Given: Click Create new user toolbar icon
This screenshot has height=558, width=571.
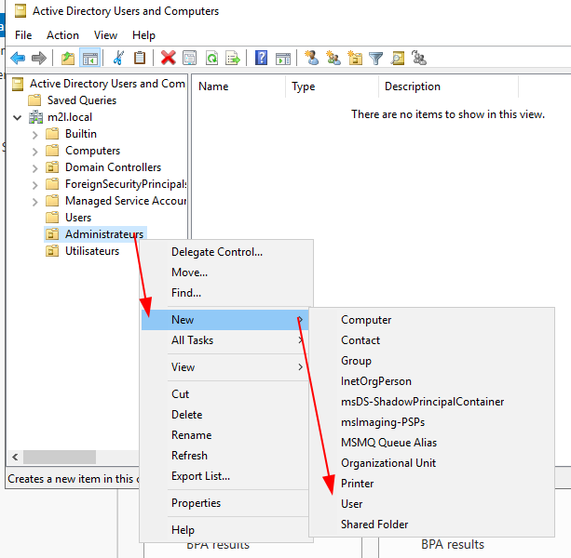Looking at the screenshot, I should pyautogui.click(x=312, y=58).
